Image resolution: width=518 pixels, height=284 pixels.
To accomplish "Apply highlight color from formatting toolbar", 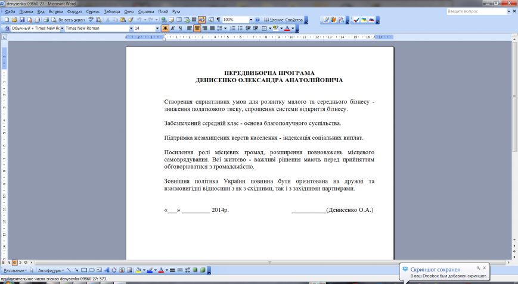I will tap(276, 29).
